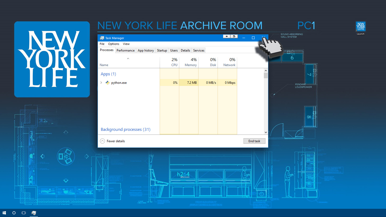
Task: Open Task View from the taskbar
Action: pyautogui.click(x=24, y=213)
